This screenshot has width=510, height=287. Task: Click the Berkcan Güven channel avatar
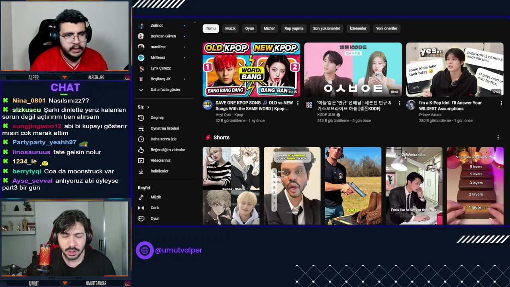(141, 36)
